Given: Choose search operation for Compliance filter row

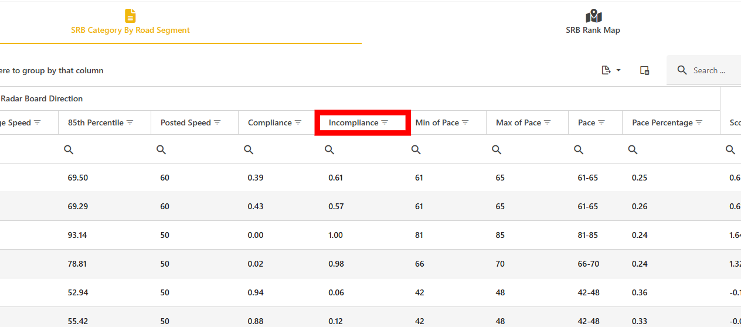Looking at the screenshot, I should [x=249, y=150].
